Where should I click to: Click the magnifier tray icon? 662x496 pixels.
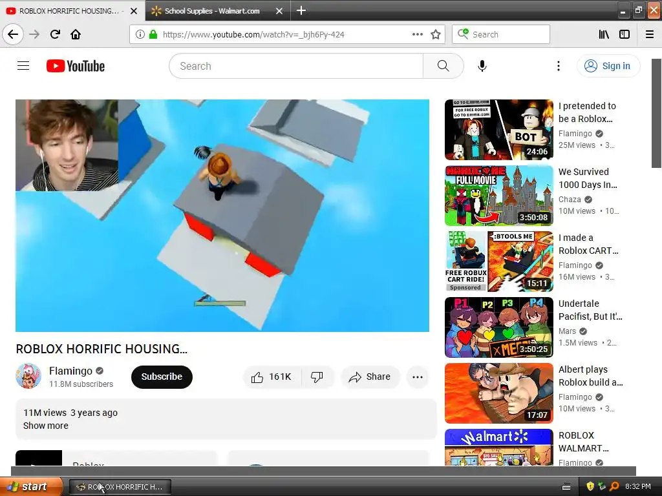pyautogui.click(x=614, y=486)
